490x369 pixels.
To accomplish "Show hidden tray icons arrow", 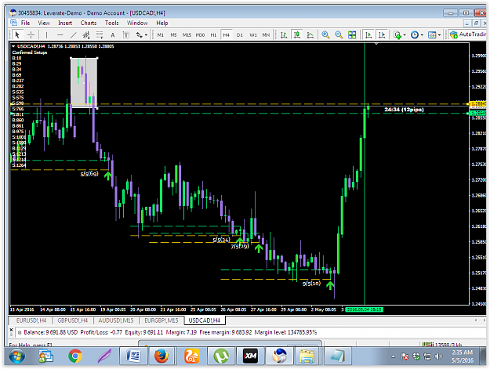I will tap(393, 356).
